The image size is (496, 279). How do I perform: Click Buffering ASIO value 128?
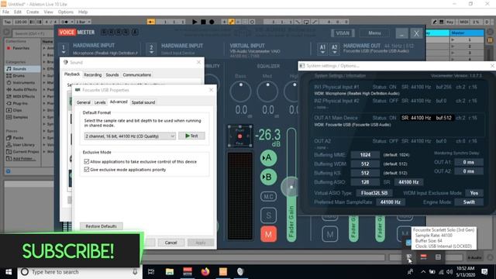tap(365, 182)
